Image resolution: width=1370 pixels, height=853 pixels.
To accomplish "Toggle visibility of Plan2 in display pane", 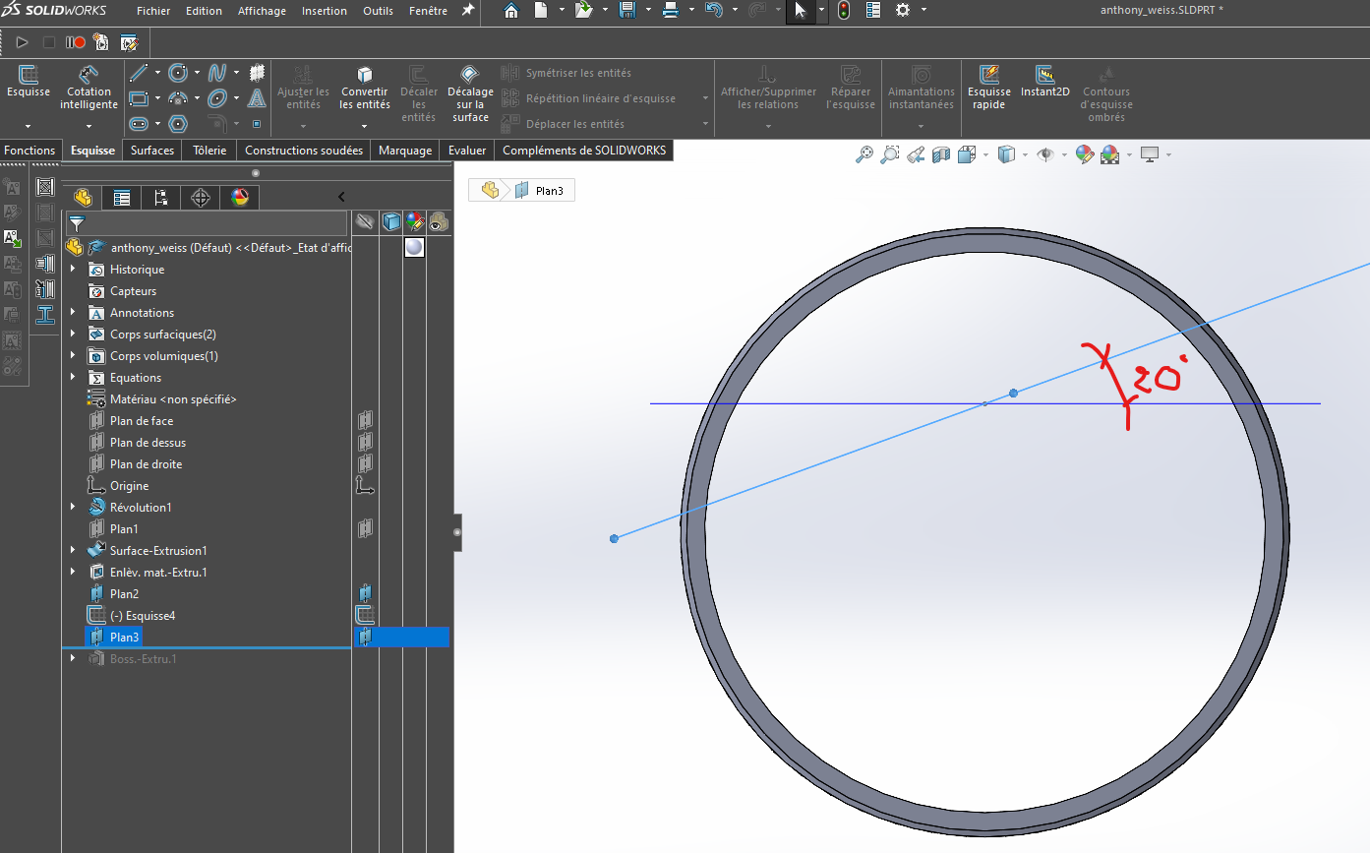I will [365, 594].
